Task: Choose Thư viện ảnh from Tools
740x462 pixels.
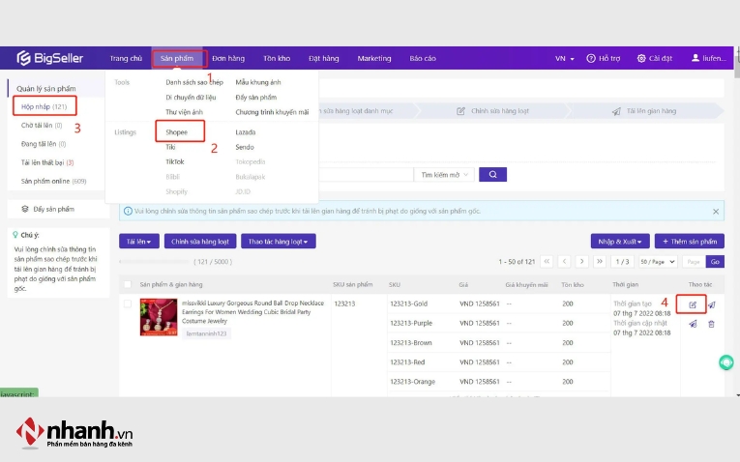Action: pyautogui.click(x=184, y=112)
